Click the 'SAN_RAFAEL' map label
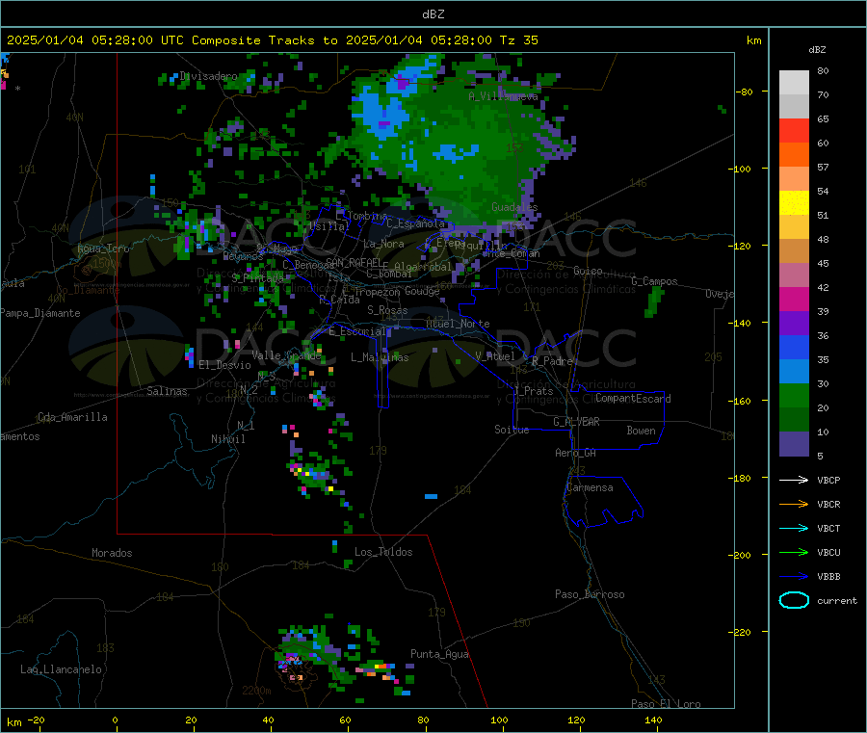Viewport: 867px width, 733px height. click(354, 262)
